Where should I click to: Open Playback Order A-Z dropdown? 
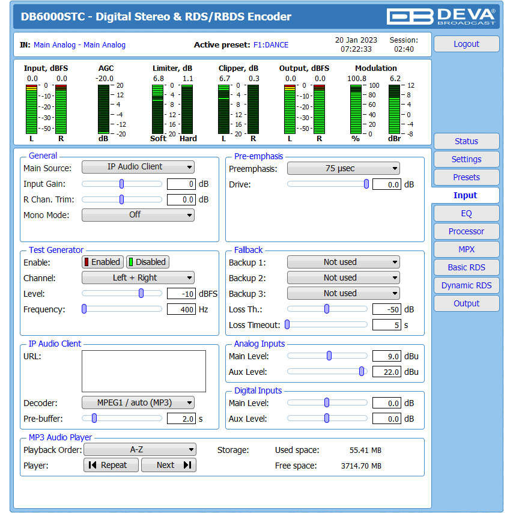click(139, 449)
